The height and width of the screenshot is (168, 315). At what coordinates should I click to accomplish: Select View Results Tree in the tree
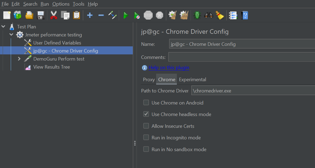(x=51, y=67)
